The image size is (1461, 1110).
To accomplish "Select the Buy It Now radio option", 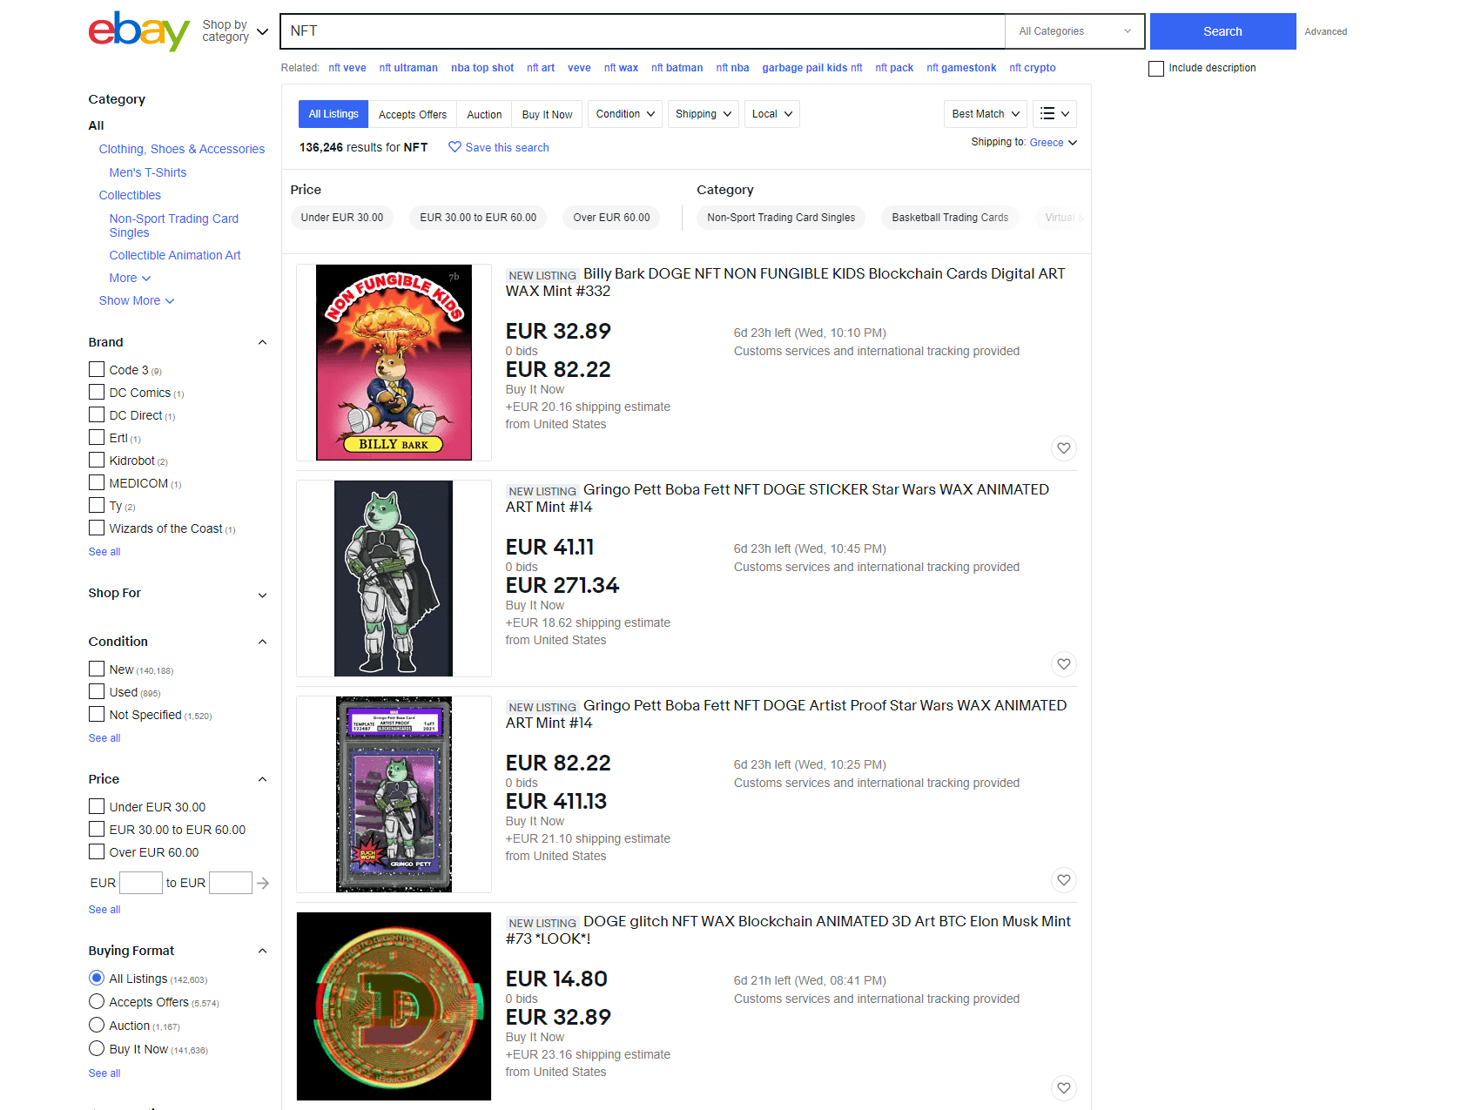I will pos(97,1048).
